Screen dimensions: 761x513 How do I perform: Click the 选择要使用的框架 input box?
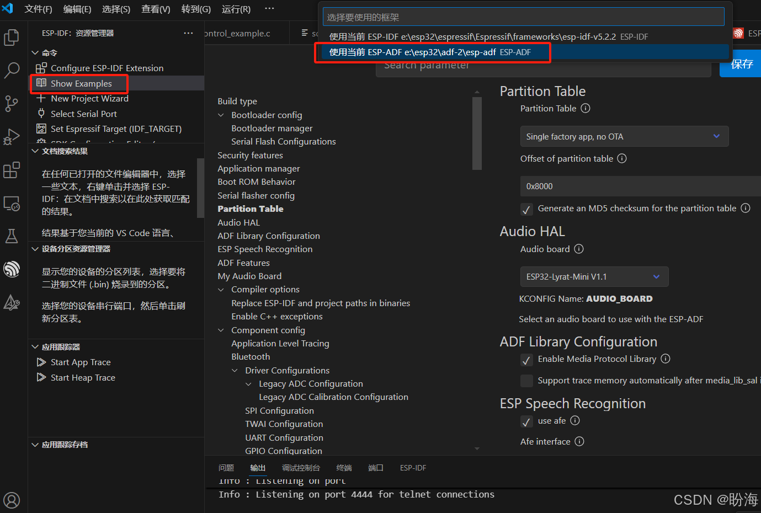[x=523, y=17]
